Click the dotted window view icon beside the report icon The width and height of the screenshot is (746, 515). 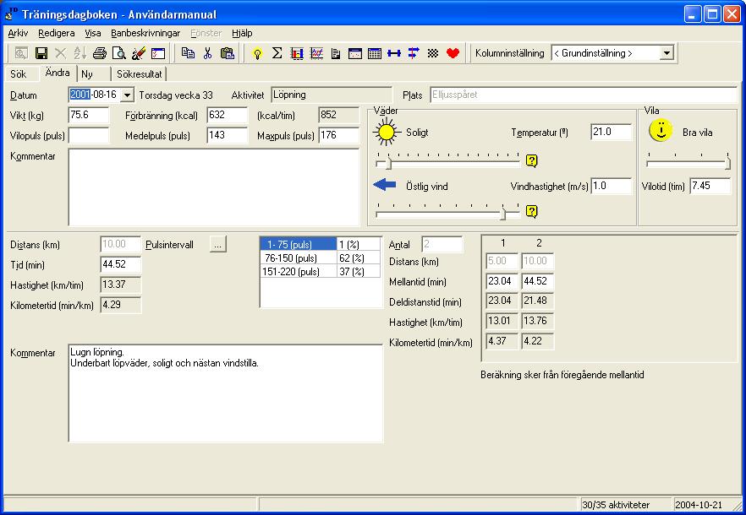point(355,53)
